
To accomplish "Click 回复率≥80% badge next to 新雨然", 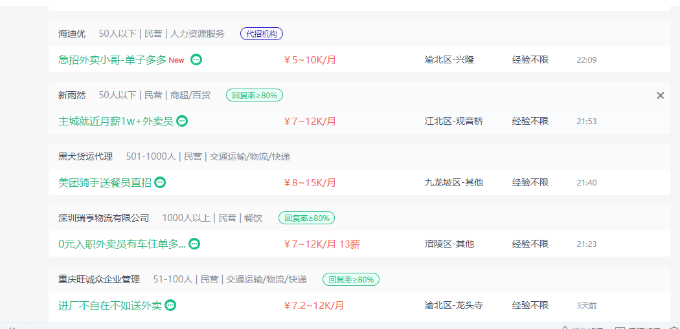I will tap(255, 95).
